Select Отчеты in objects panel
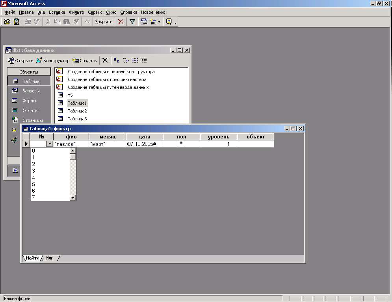This screenshot has width=392, height=302. click(x=29, y=110)
